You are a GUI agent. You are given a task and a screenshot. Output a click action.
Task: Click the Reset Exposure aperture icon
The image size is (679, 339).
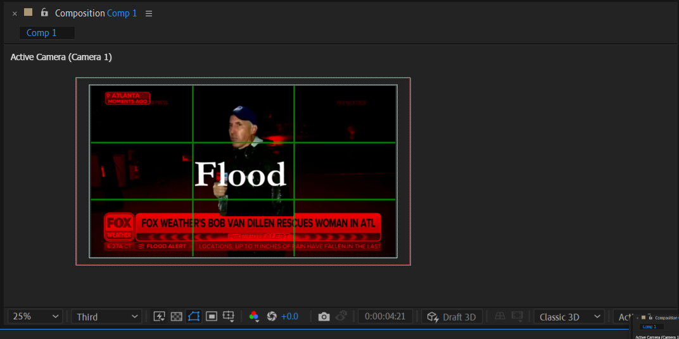click(272, 316)
